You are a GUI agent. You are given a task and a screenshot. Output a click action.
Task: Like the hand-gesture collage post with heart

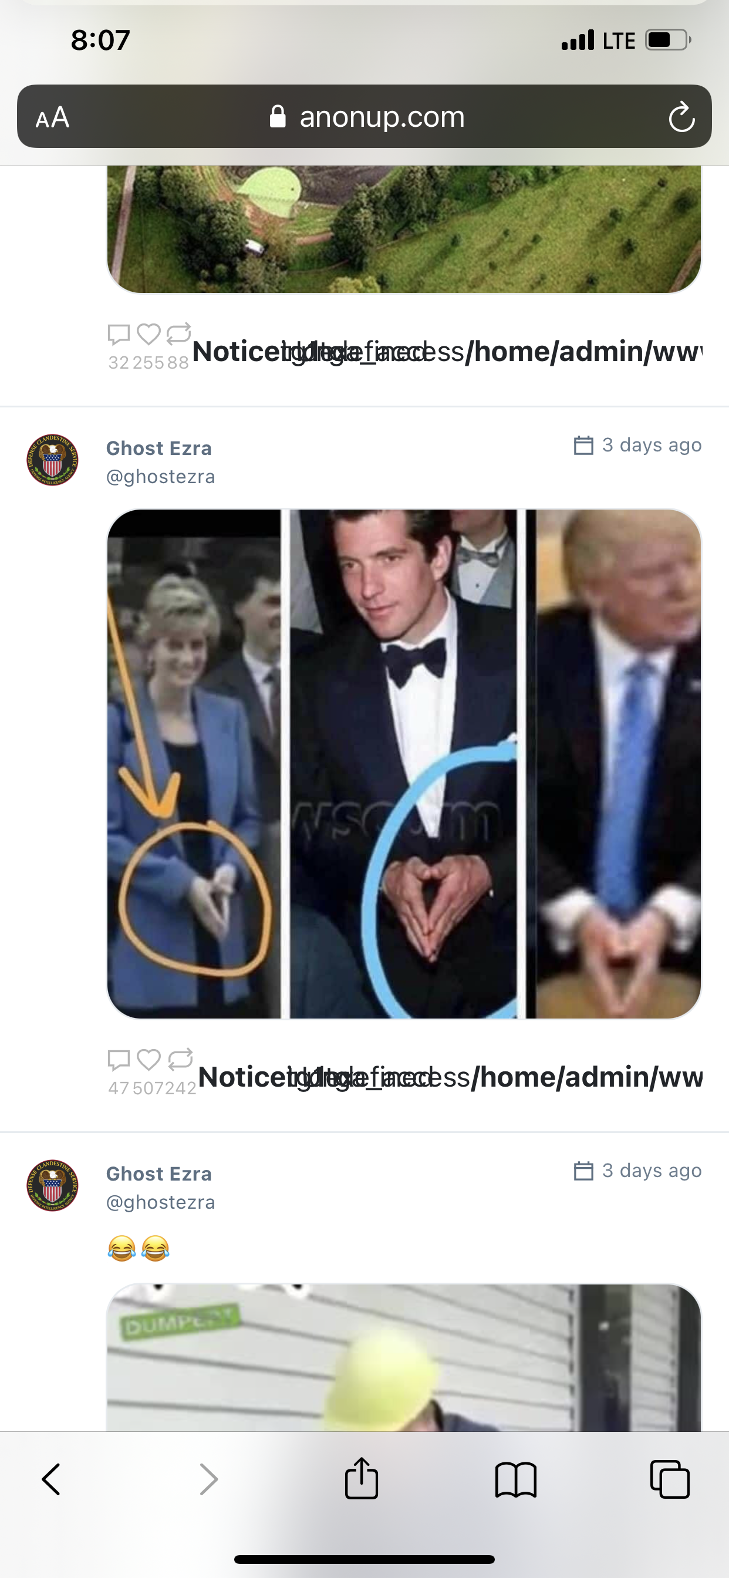click(149, 1058)
